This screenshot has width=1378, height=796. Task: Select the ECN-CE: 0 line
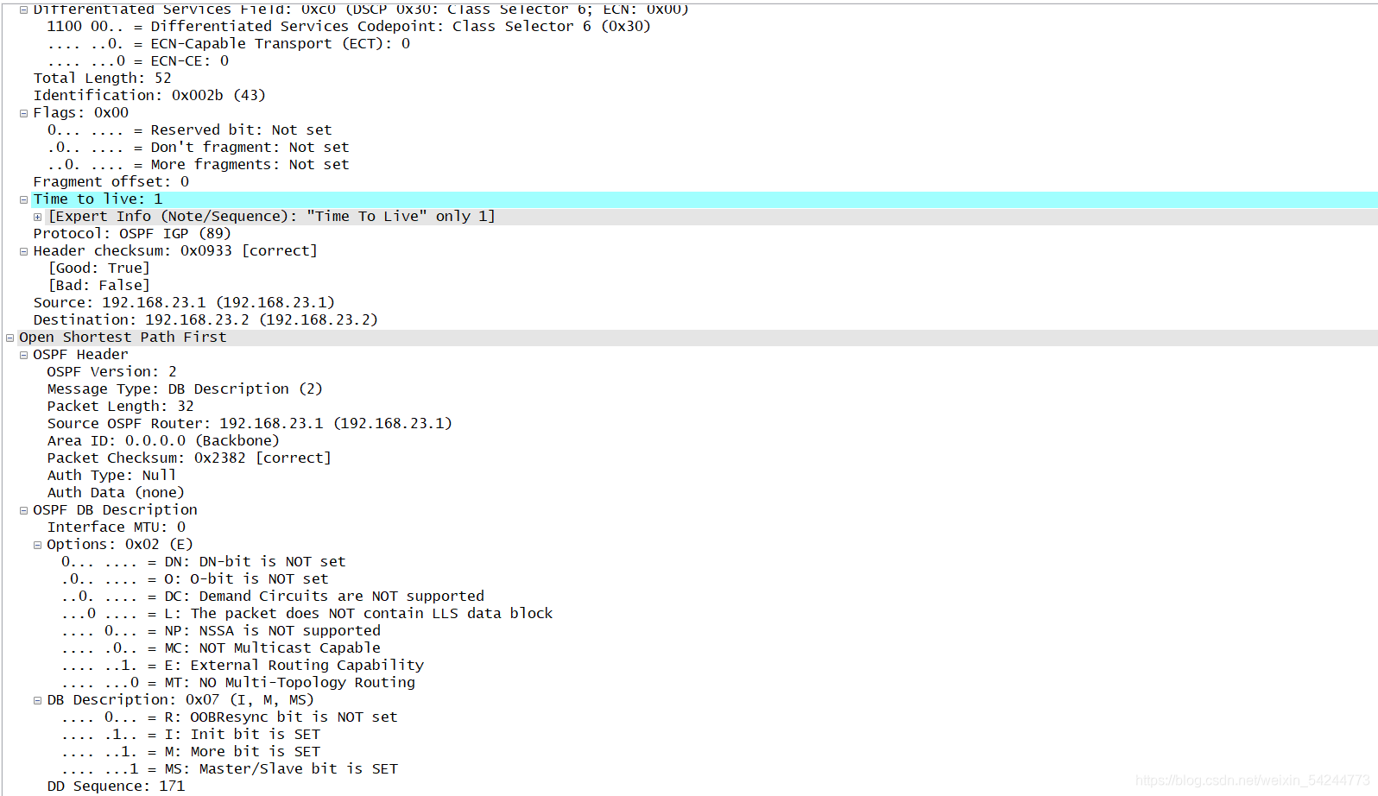[x=138, y=61]
